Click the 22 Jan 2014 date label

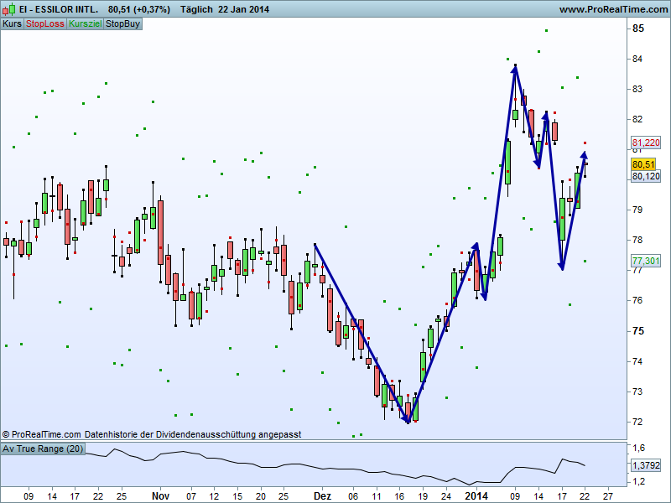click(x=243, y=9)
